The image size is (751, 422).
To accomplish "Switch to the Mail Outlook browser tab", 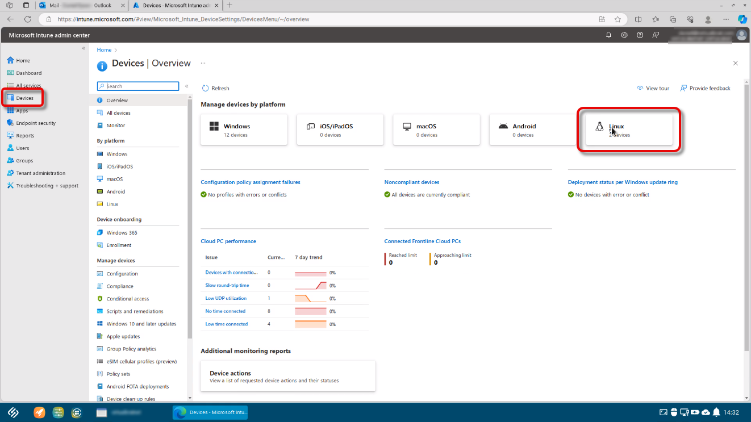I will tap(82, 5).
